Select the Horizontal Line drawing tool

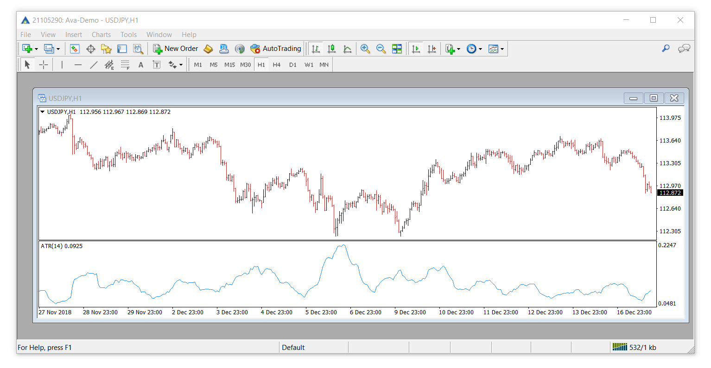(x=78, y=65)
